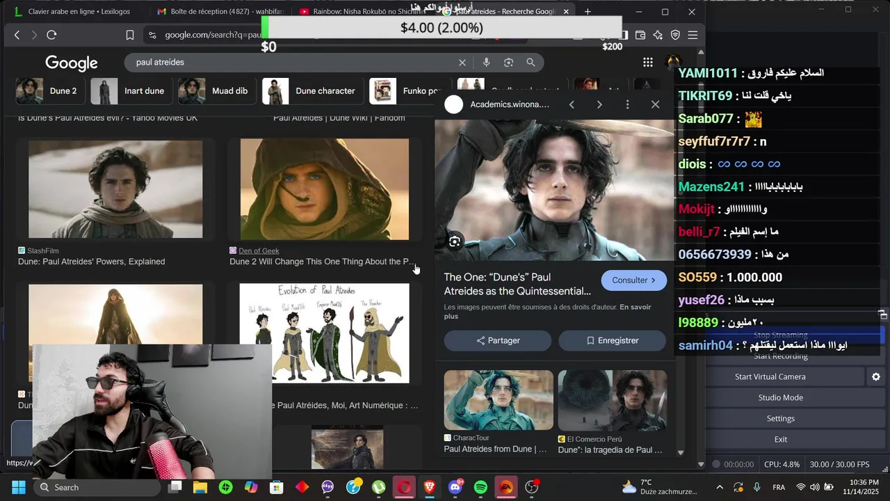Bookmark this page with the bookmark icon
This screenshot has height=501, width=890.
[x=130, y=35]
